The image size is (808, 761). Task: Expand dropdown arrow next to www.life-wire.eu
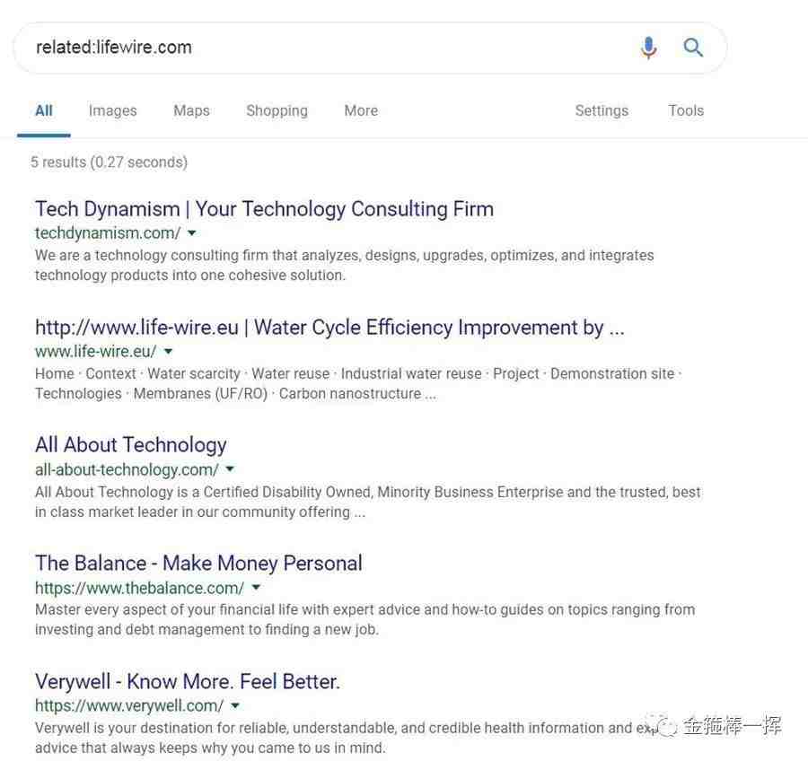tap(168, 352)
